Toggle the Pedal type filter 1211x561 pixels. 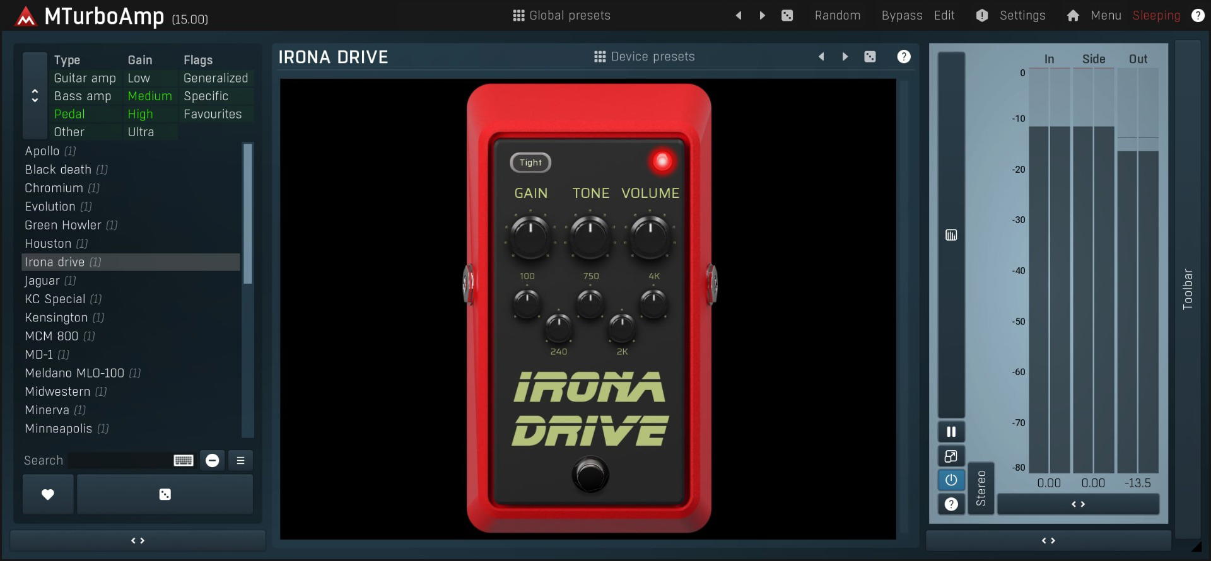tap(69, 114)
